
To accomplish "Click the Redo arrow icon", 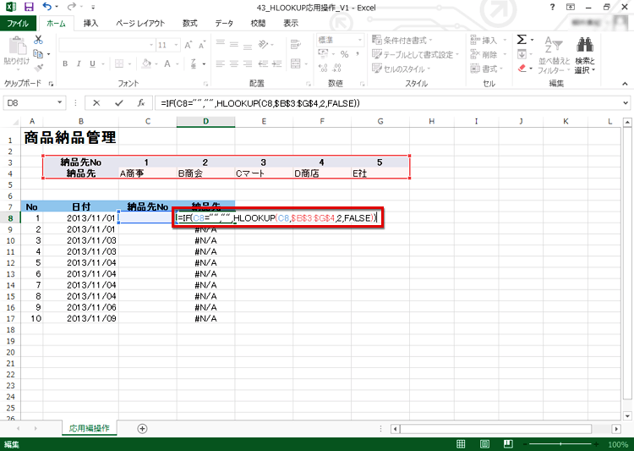I will point(72,7).
